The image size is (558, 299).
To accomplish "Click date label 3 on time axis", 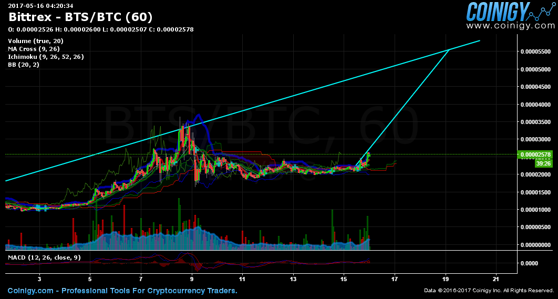I will point(39,280).
